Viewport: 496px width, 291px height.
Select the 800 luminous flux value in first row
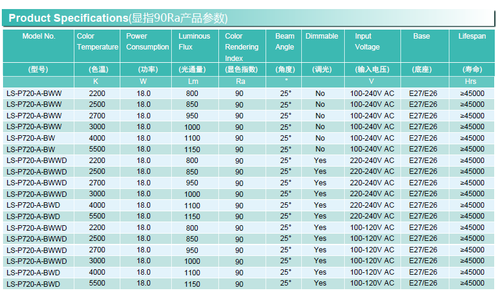point(192,94)
